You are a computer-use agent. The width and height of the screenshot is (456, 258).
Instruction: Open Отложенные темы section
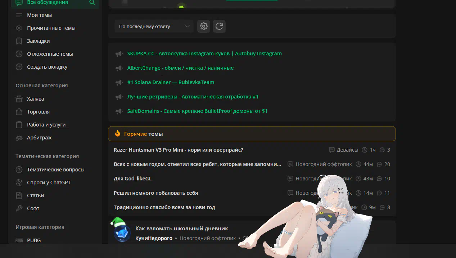[50, 54]
